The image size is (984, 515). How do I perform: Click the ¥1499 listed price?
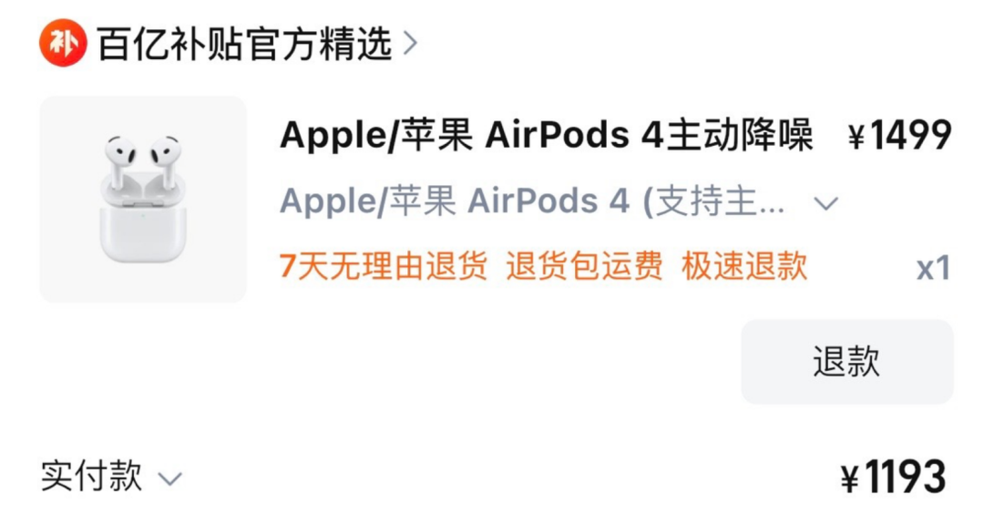tap(899, 135)
